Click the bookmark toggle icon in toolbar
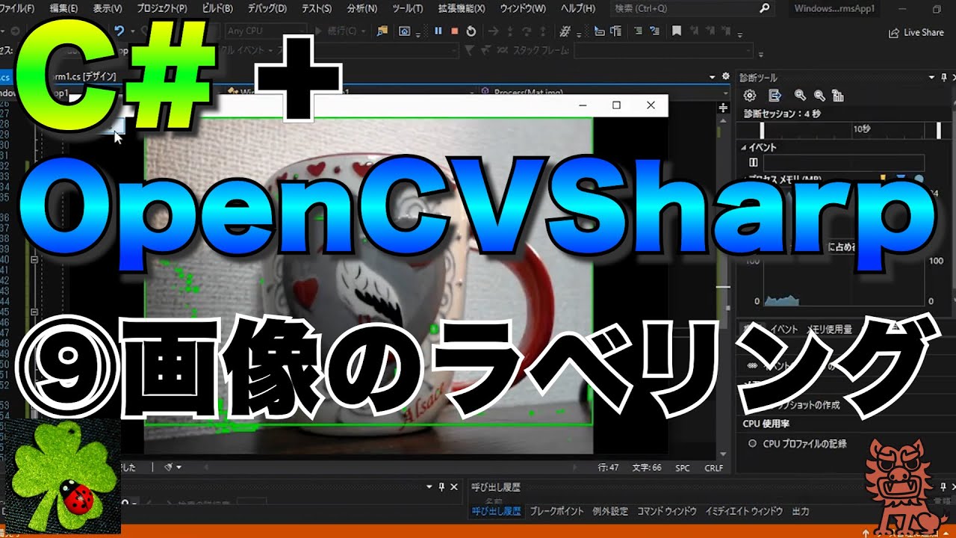The image size is (956, 538). coord(676,31)
